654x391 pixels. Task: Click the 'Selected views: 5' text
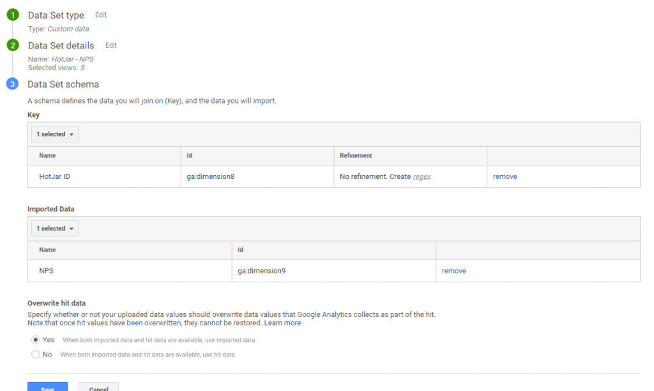point(56,68)
